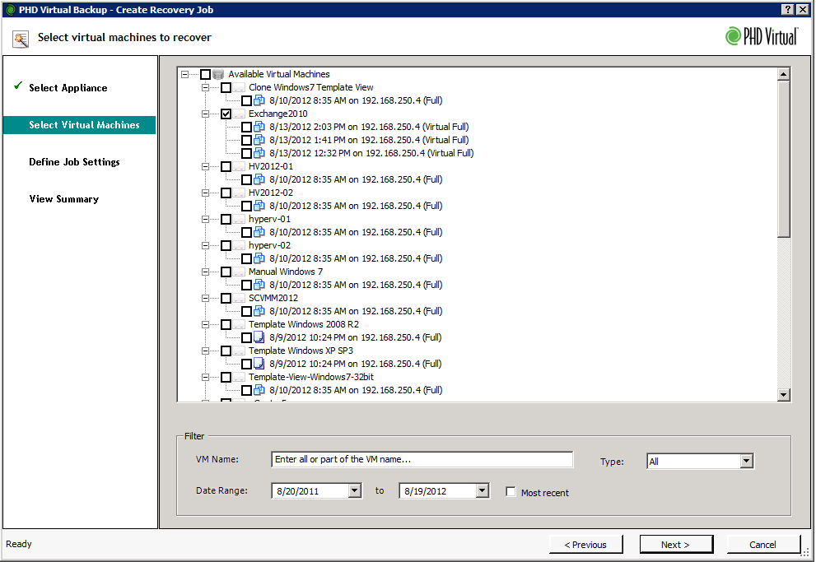Click the 8/13/2012 12:32 PM Virtual Full backup text

tap(371, 153)
